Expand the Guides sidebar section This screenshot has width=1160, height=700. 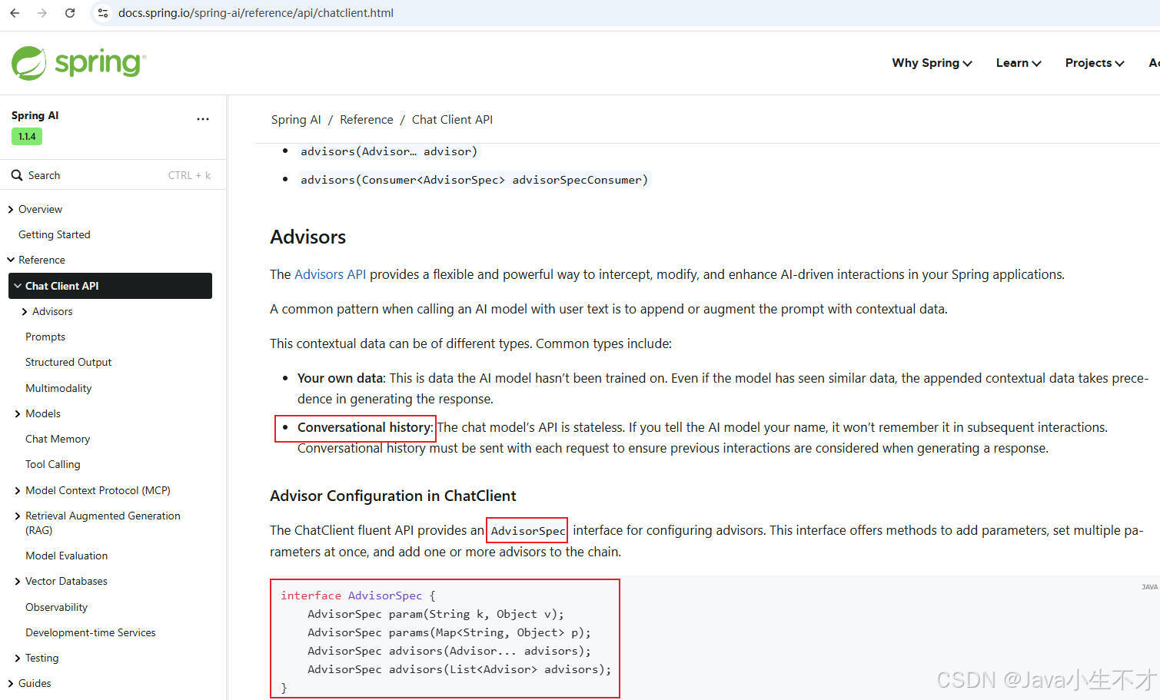11,683
